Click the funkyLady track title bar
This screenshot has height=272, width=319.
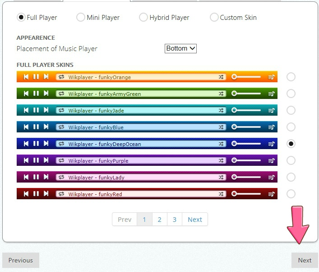click(x=141, y=177)
